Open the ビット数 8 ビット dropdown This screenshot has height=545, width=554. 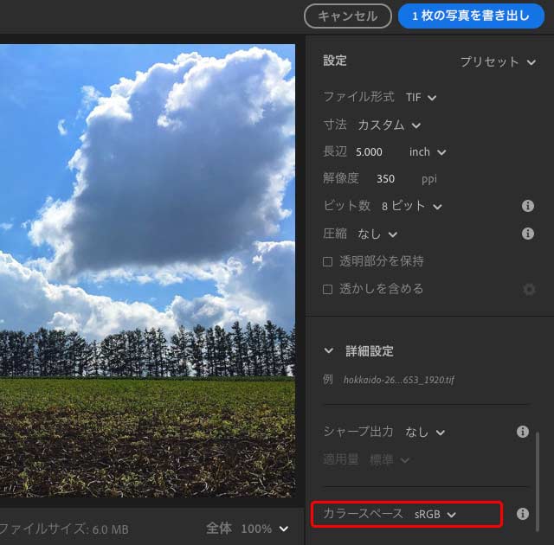point(411,206)
